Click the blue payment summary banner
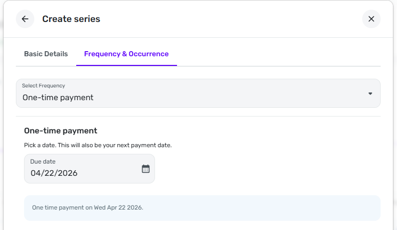The image size is (397, 230). tap(256, 208)
